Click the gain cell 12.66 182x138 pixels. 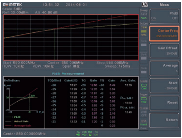(x=93, y=85)
